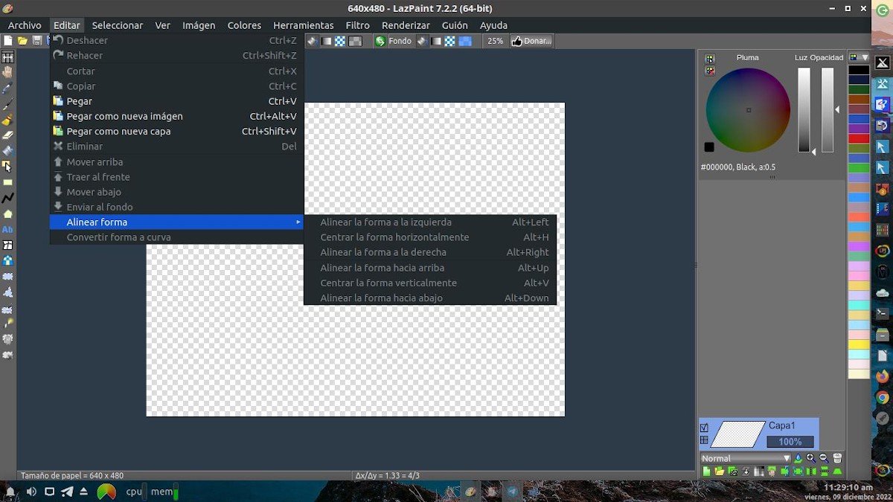Screen dimensions: 893x502
Task: Select the Rectangle shape tool
Action: 7,182
